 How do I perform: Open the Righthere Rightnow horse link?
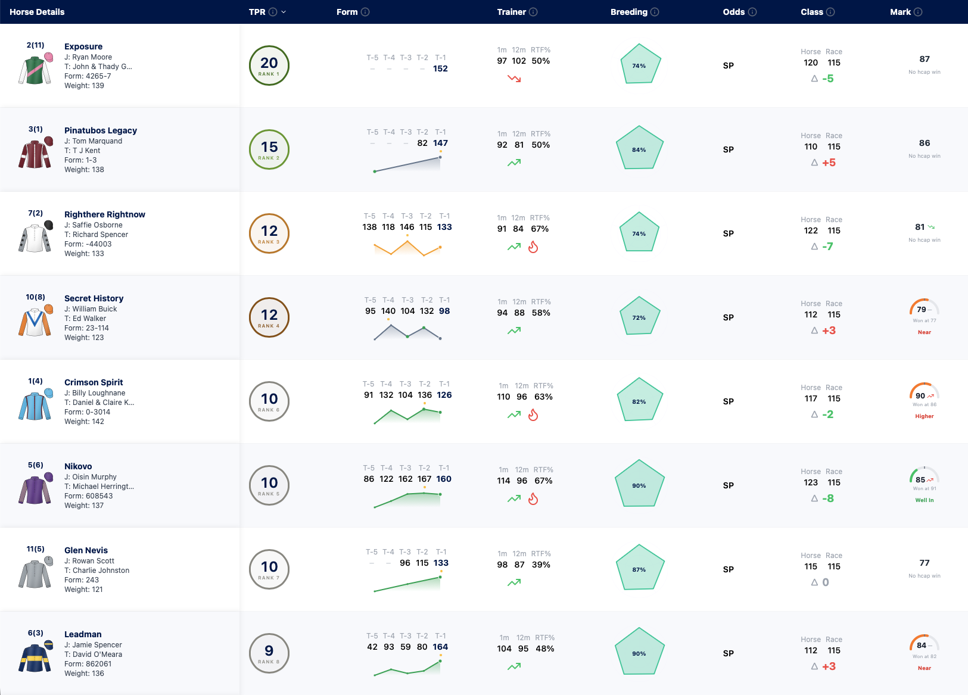tap(105, 214)
